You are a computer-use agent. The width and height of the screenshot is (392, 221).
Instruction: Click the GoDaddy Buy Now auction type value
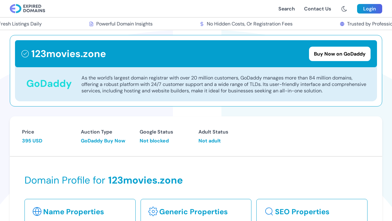tap(103, 141)
